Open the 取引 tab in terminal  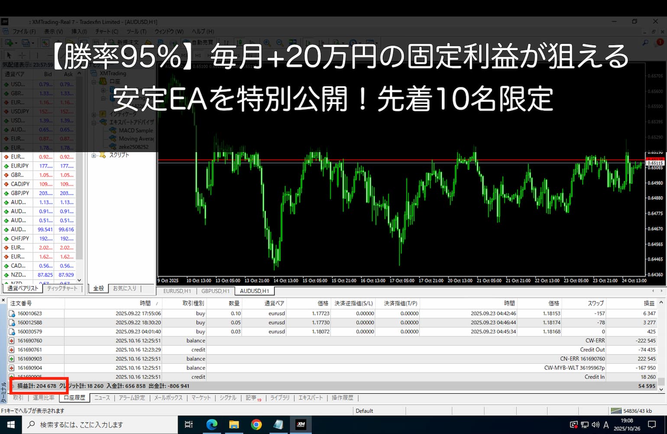(x=18, y=398)
